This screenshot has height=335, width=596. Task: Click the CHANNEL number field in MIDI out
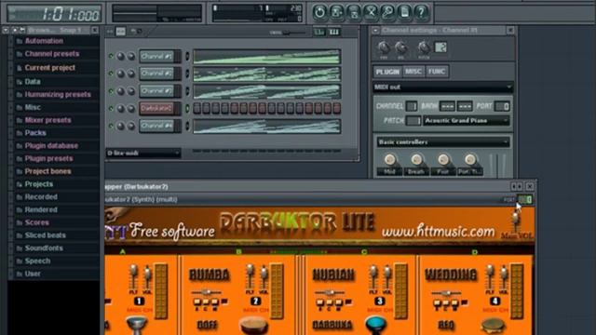coord(412,106)
